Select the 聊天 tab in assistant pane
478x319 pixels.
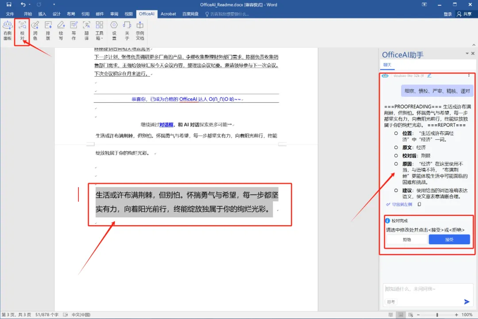coord(387,65)
